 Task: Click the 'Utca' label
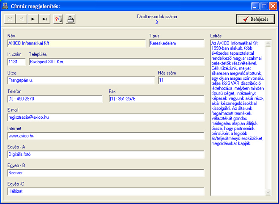12,73
